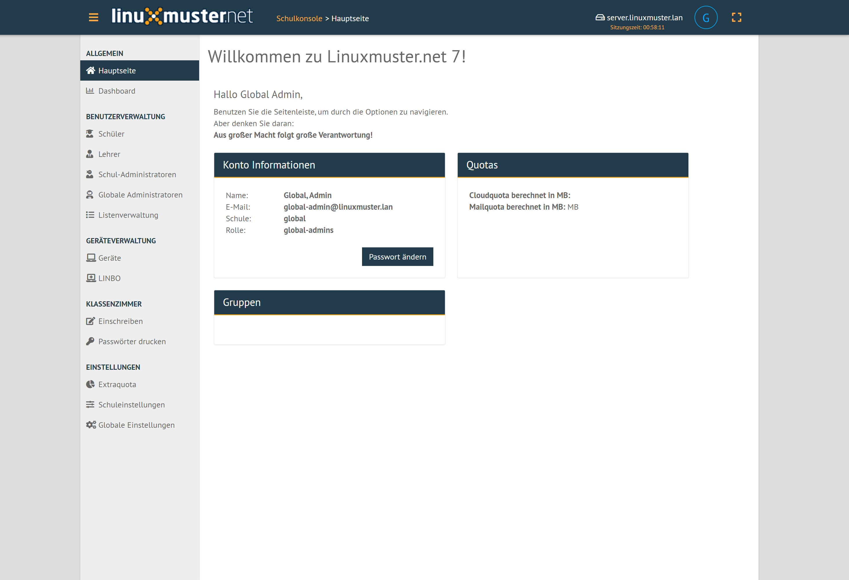The width and height of the screenshot is (849, 580).
Task: Click the Geräte laptop icon
Action: [91, 258]
